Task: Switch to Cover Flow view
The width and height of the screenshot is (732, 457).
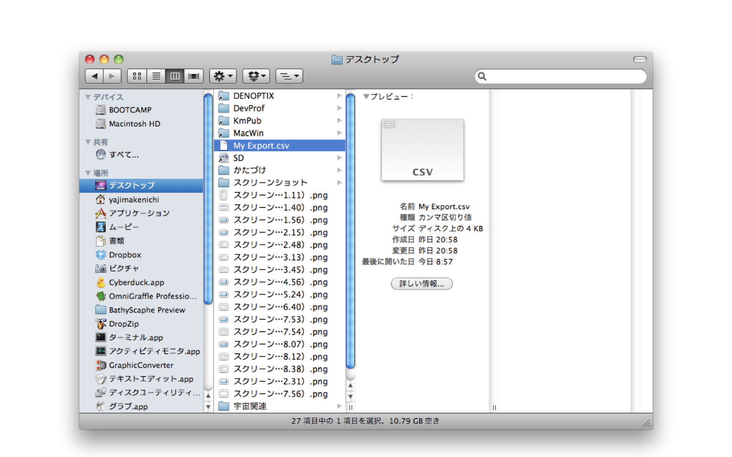Action: point(194,76)
